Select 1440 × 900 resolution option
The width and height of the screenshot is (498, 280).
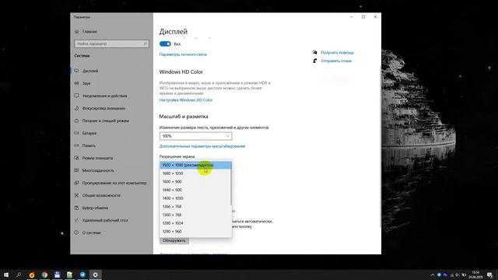point(195,190)
